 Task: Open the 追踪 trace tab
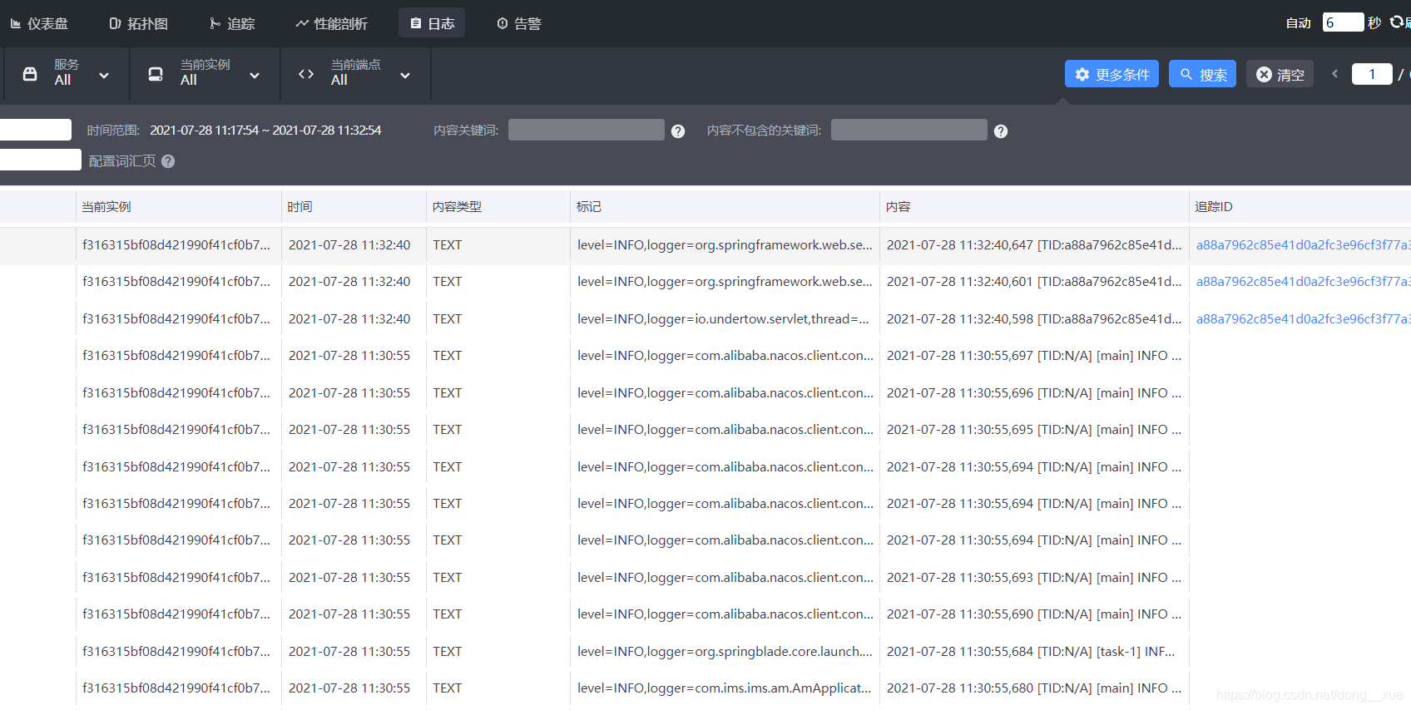(232, 23)
